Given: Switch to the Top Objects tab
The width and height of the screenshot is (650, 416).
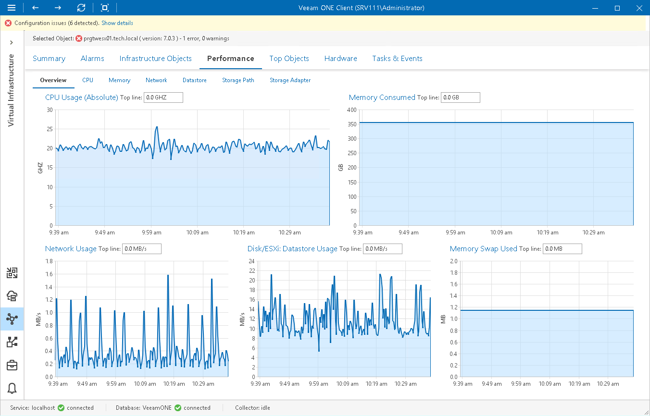Looking at the screenshot, I should point(289,59).
